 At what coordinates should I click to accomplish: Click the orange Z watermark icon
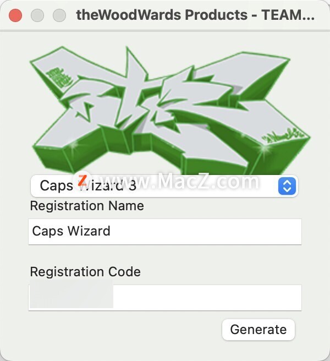[82, 180]
